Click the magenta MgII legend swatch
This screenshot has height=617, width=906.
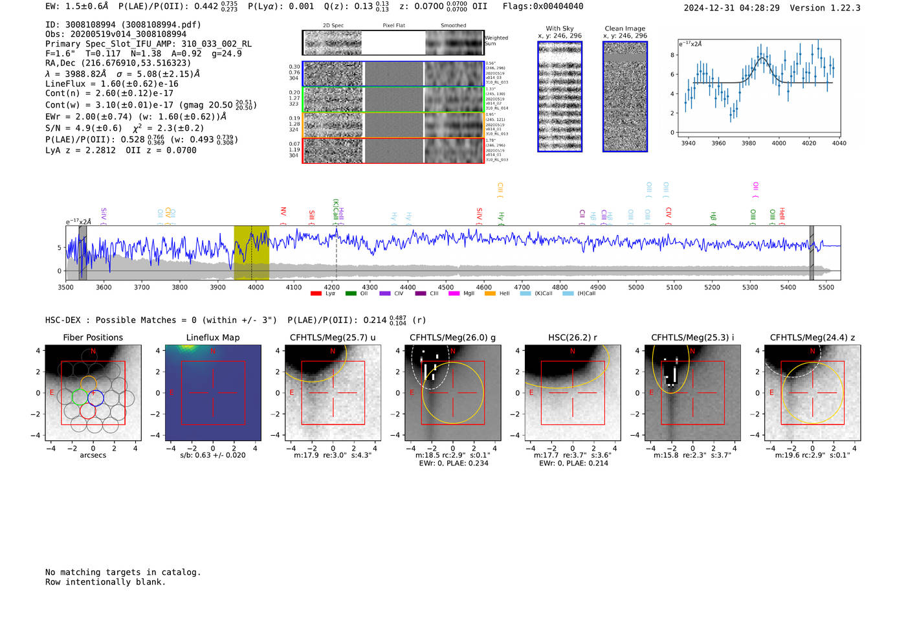(x=454, y=294)
